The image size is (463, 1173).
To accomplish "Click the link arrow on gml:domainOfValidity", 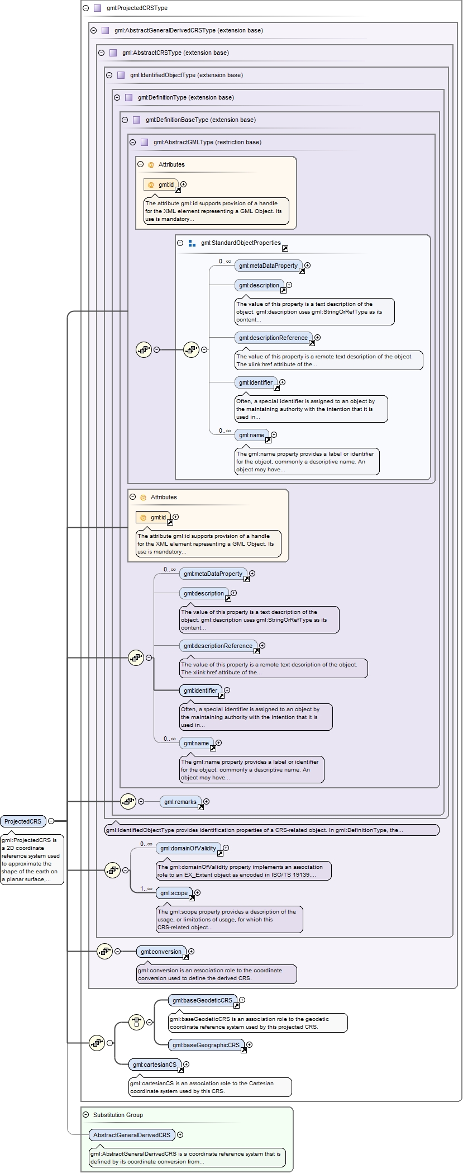I will (x=220, y=853).
